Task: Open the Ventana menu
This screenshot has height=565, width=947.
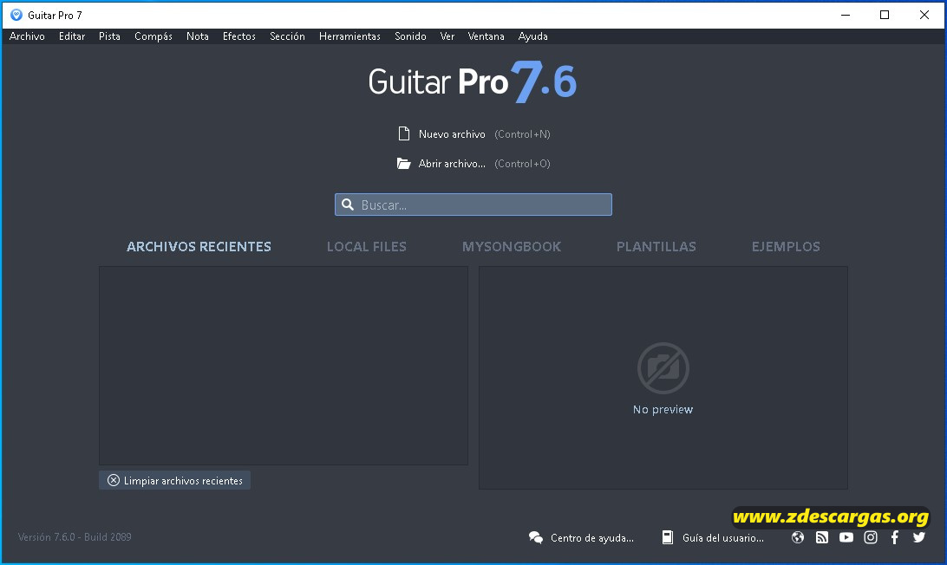Action: [x=487, y=36]
